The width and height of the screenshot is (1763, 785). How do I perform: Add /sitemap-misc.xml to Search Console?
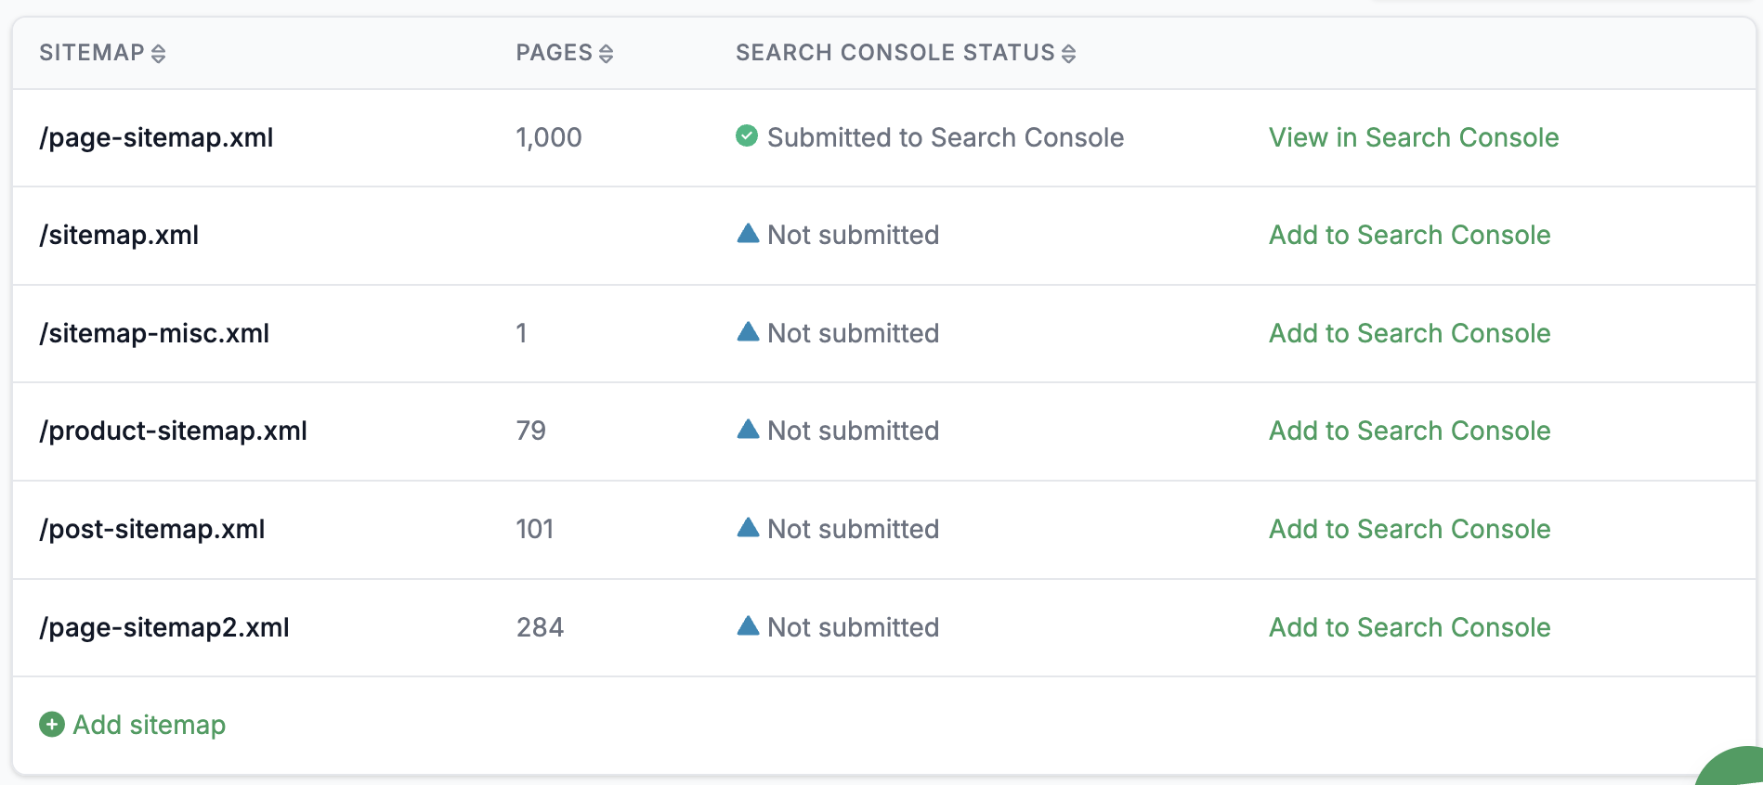pyautogui.click(x=1410, y=333)
